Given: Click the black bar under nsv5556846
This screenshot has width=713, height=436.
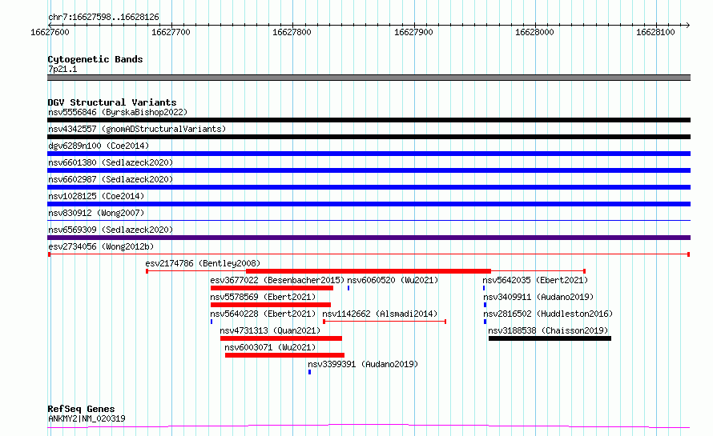Looking at the screenshot, I should click(369, 120).
